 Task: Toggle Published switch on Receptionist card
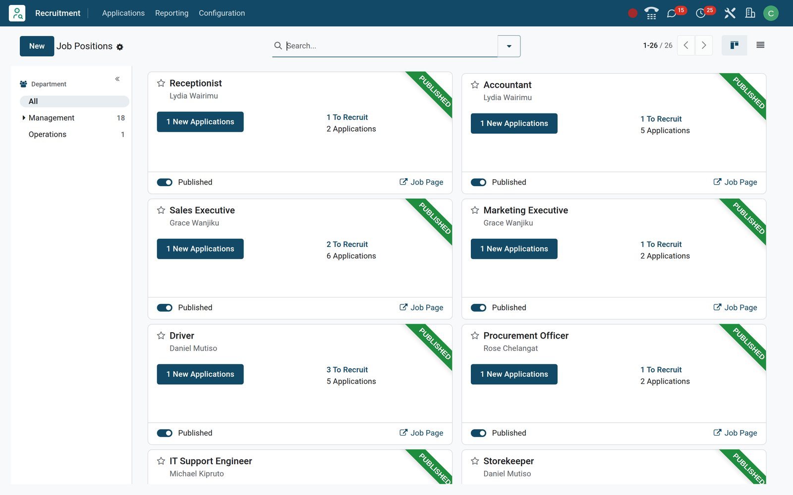pos(165,182)
